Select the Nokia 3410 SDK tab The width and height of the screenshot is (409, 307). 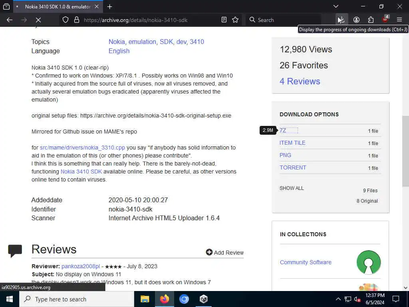[x=58, y=7]
